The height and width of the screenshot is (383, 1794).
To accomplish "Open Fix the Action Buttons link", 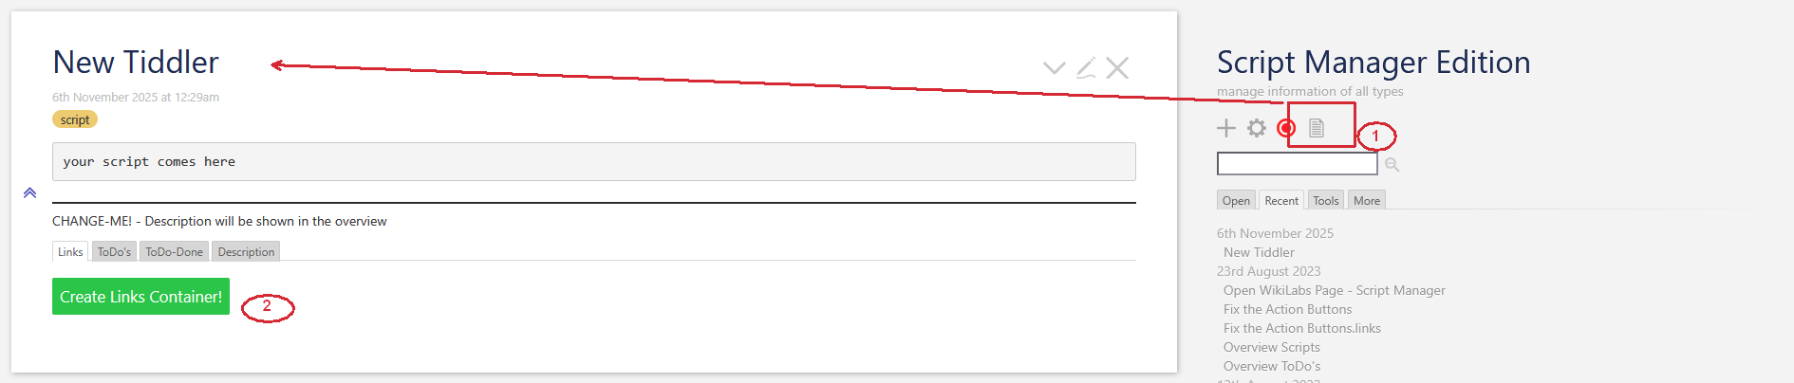I will (x=1287, y=309).
